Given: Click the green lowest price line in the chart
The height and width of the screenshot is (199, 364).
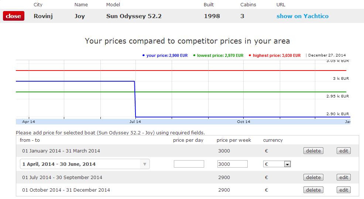Looking at the screenshot, I should point(222,92).
